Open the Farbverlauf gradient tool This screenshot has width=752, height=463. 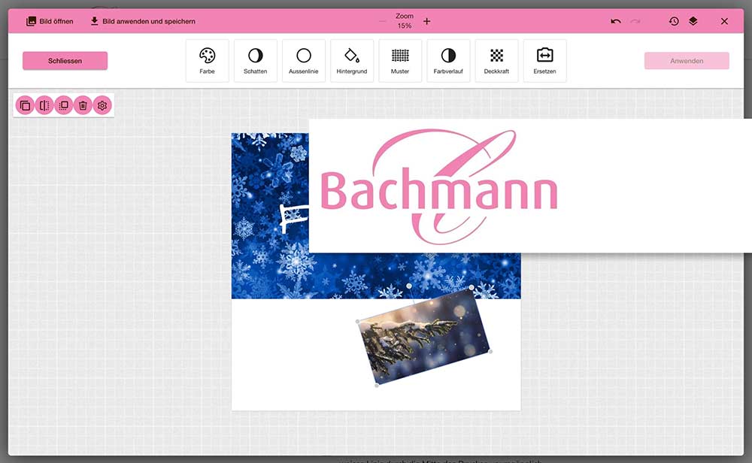(x=448, y=61)
